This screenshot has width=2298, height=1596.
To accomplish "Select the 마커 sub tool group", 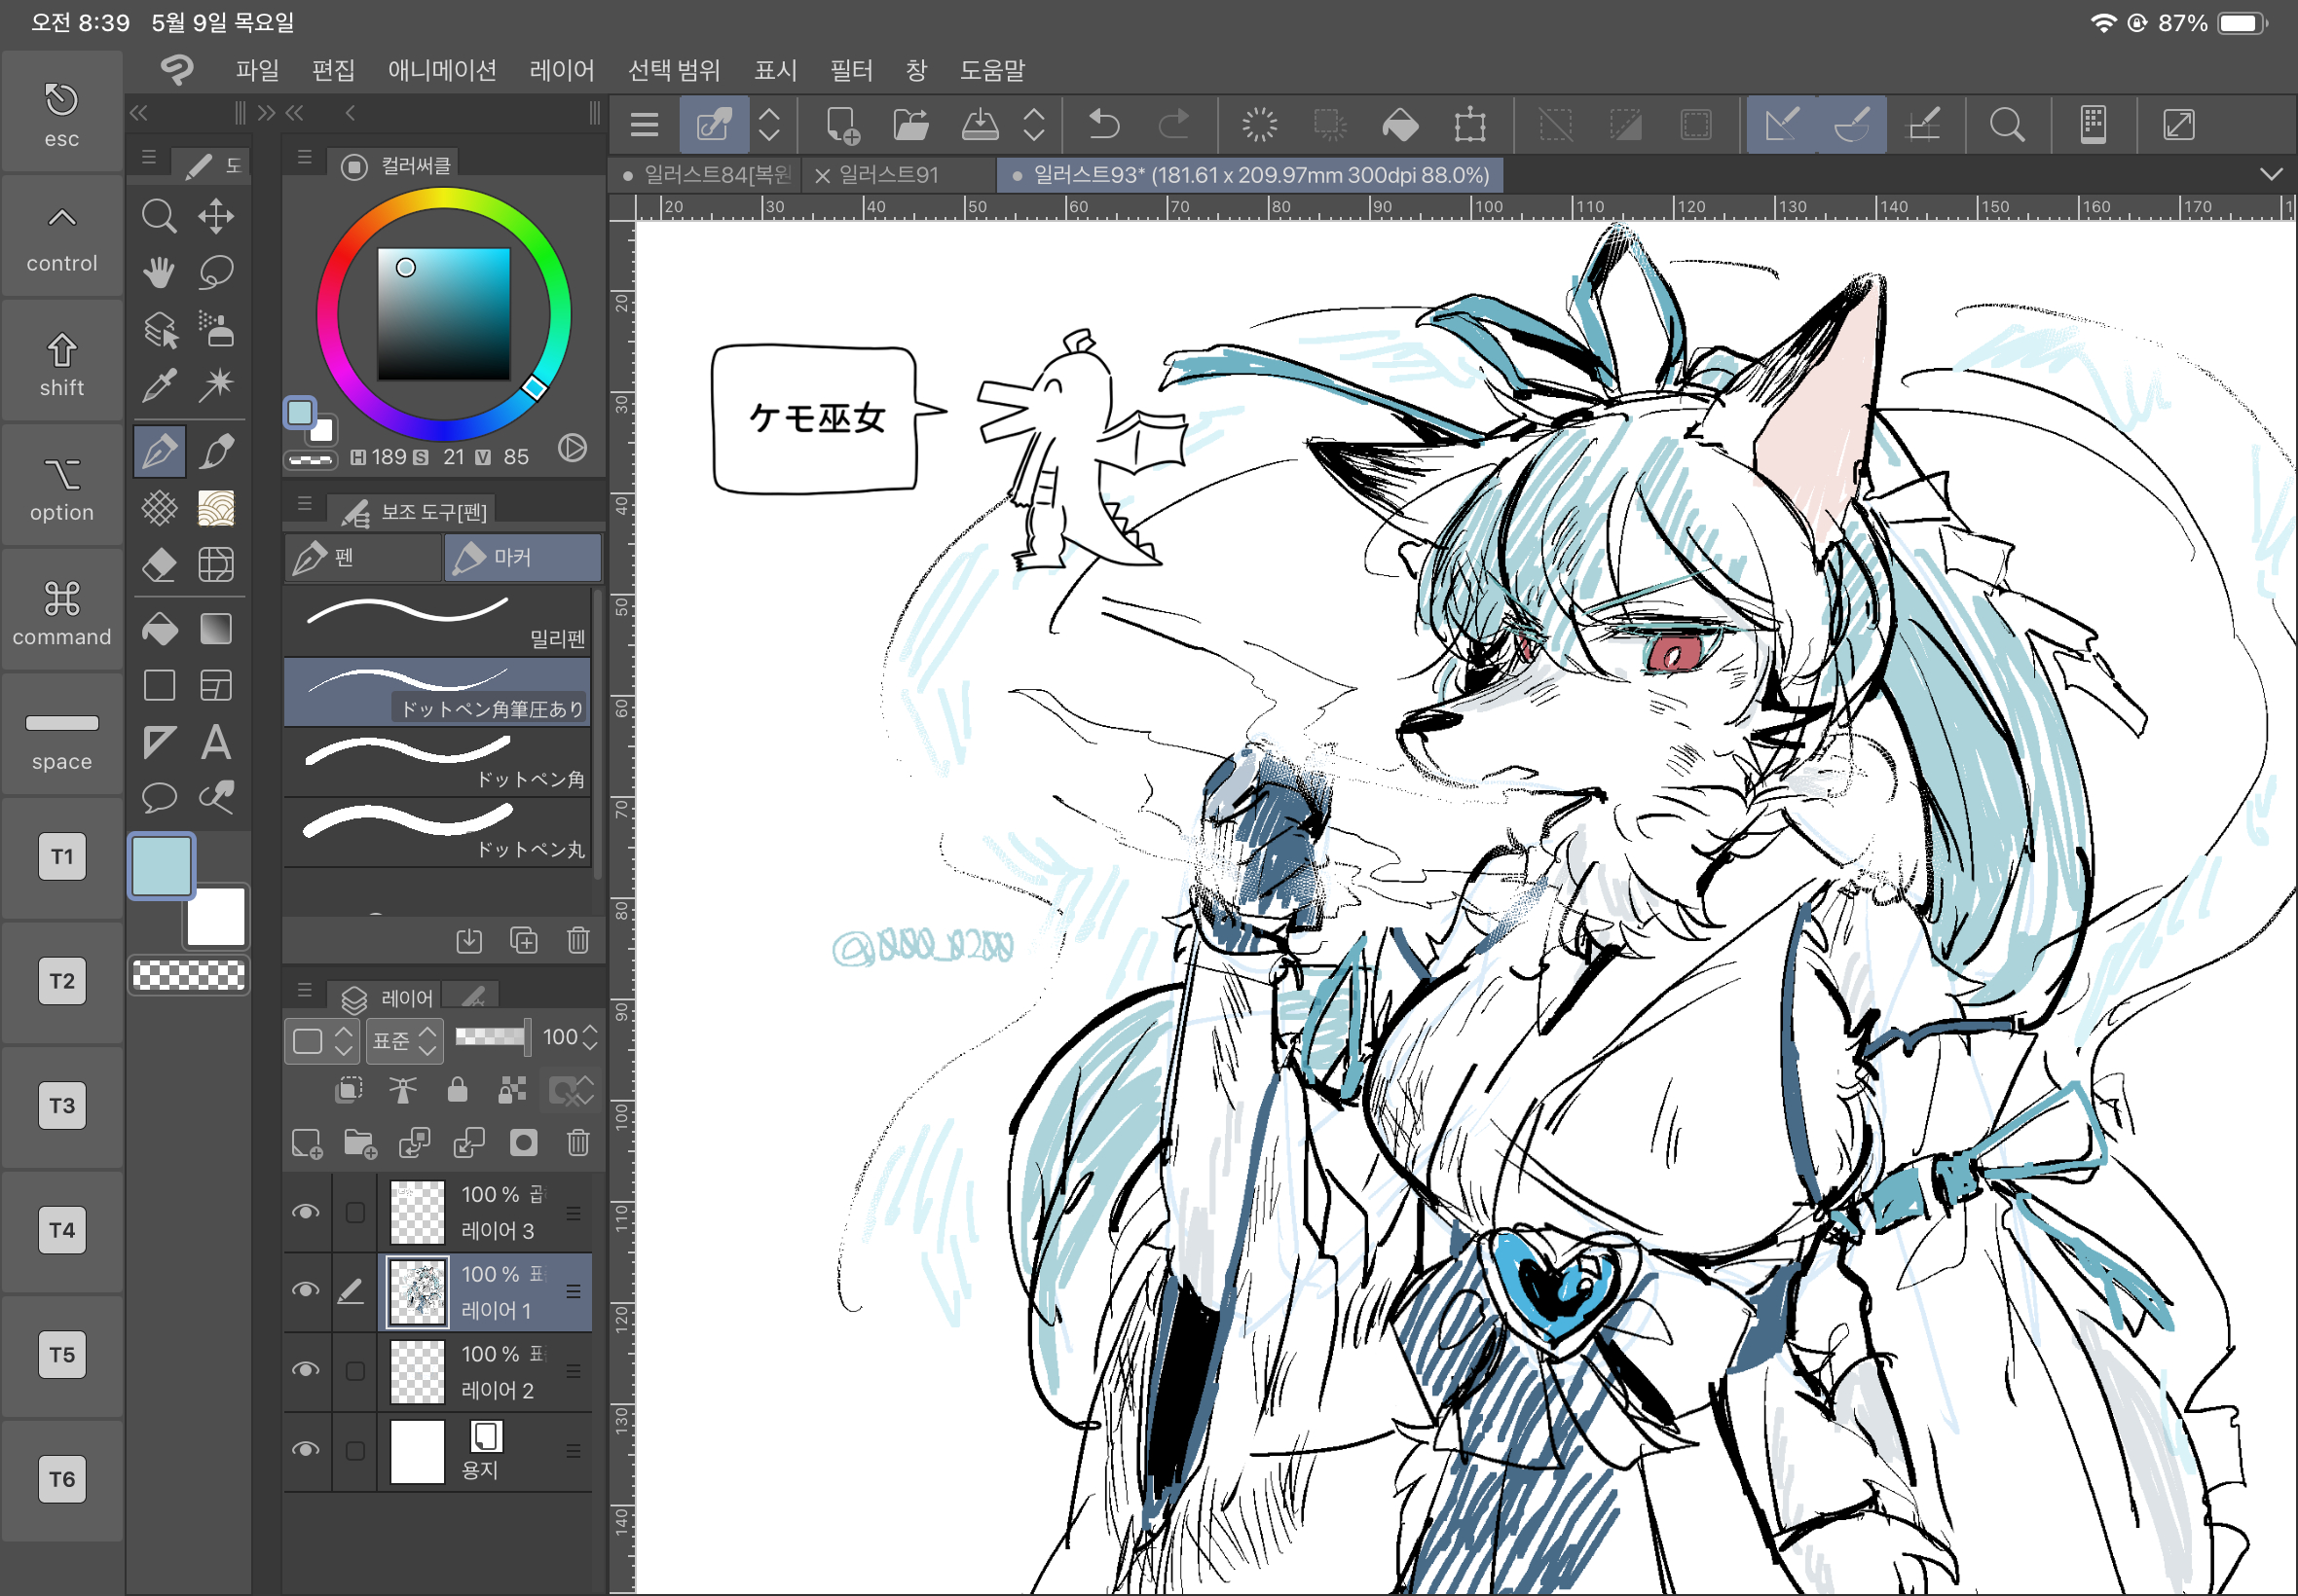I will (x=522, y=557).
